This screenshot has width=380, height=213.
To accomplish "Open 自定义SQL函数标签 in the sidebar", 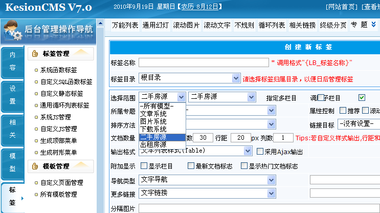I will (x=66, y=81).
